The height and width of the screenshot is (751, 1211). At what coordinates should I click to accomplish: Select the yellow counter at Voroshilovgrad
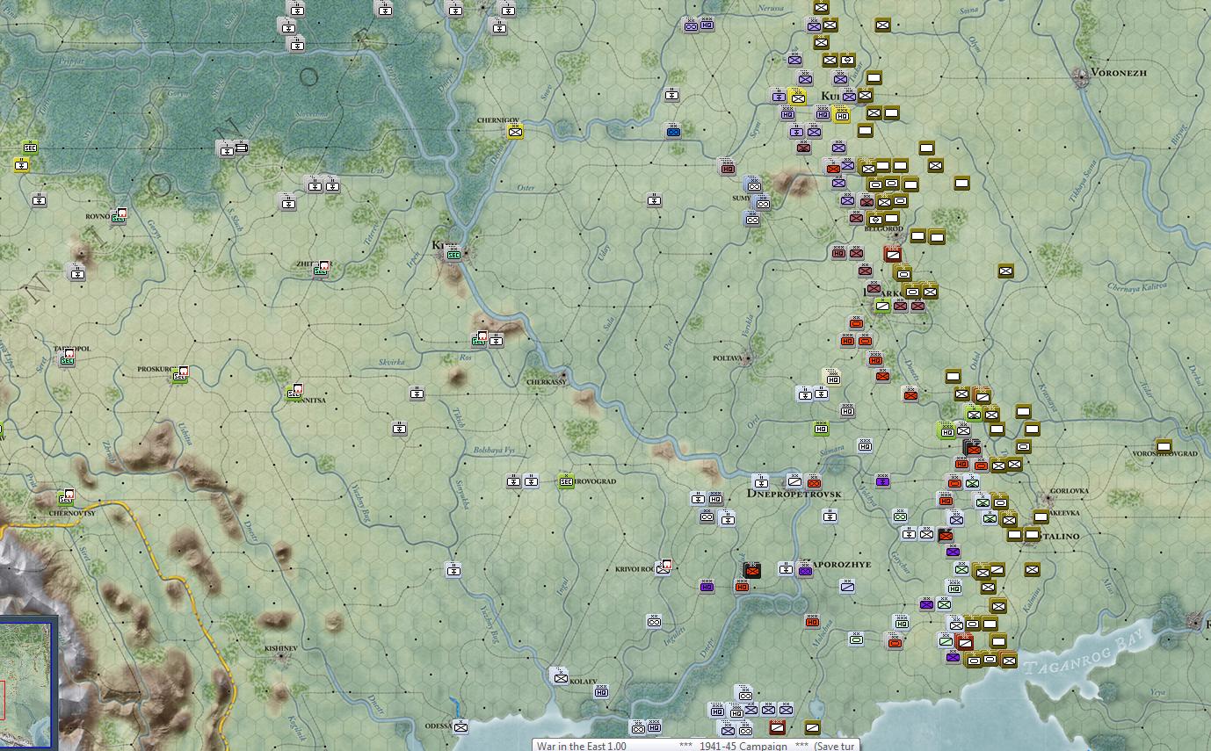(1164, 446)
